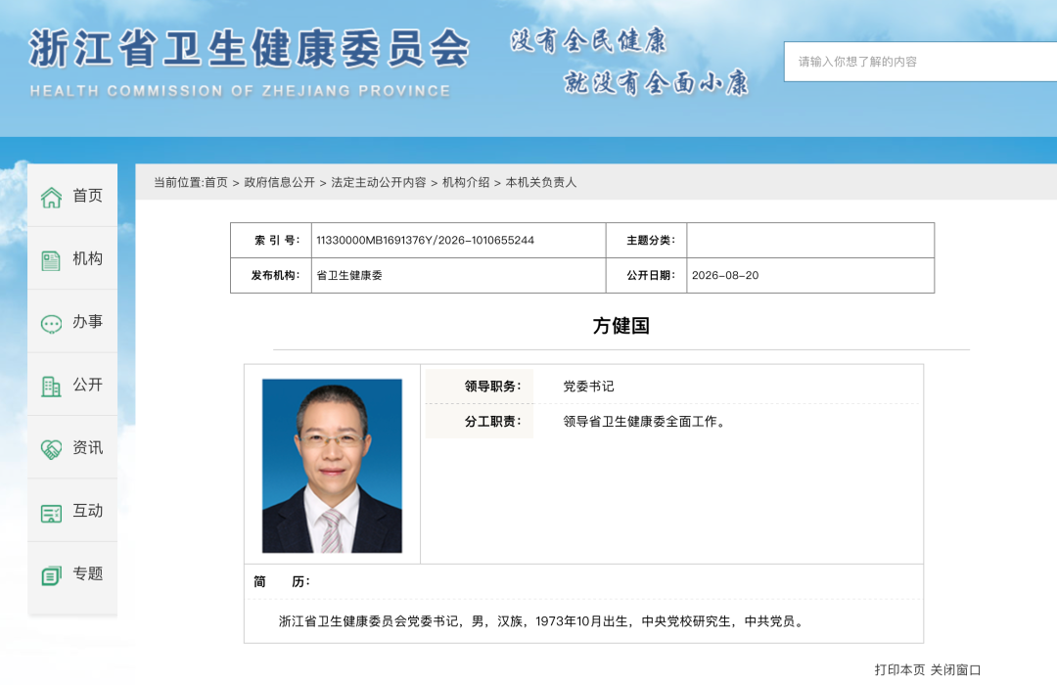The height and width of the screenshot is (685, 1057).
Task: Select the index number 11330000MB1691376Y/2026-1010655244
Action: click(426, 240)
